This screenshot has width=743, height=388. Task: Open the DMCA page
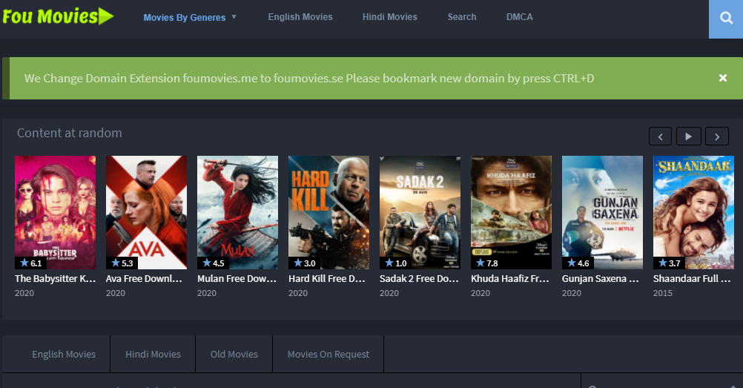(519, 17)
